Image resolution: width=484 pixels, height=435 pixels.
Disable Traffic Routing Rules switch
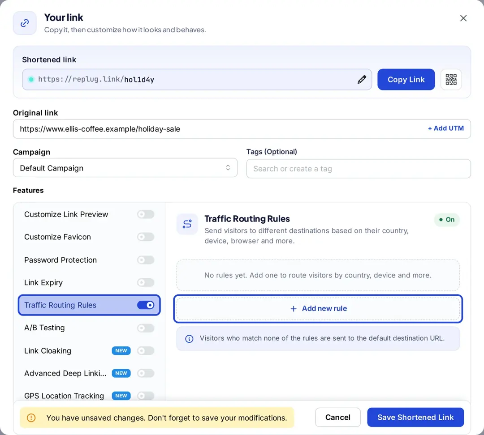(145, 305)
